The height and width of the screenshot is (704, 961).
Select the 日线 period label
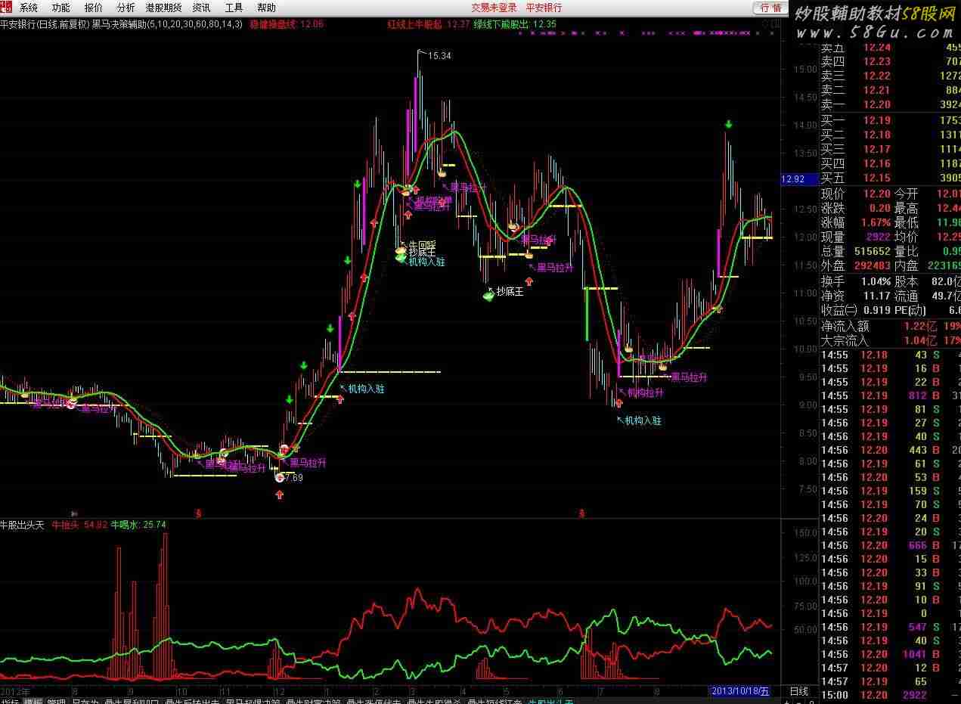(x=798, y=691)
